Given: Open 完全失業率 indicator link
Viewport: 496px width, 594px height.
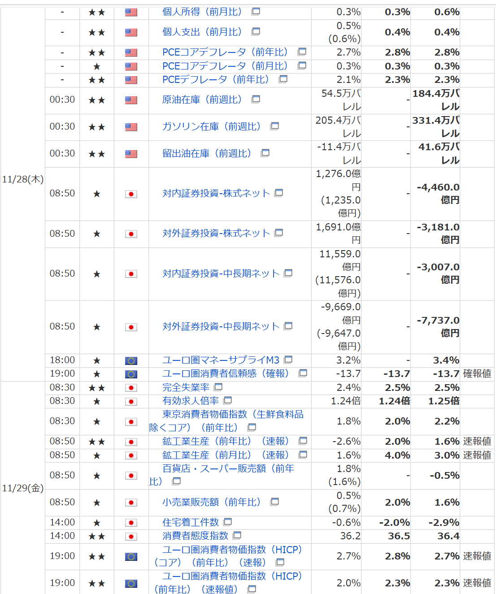Looking at the screenshot, I should tap(186, 387).
